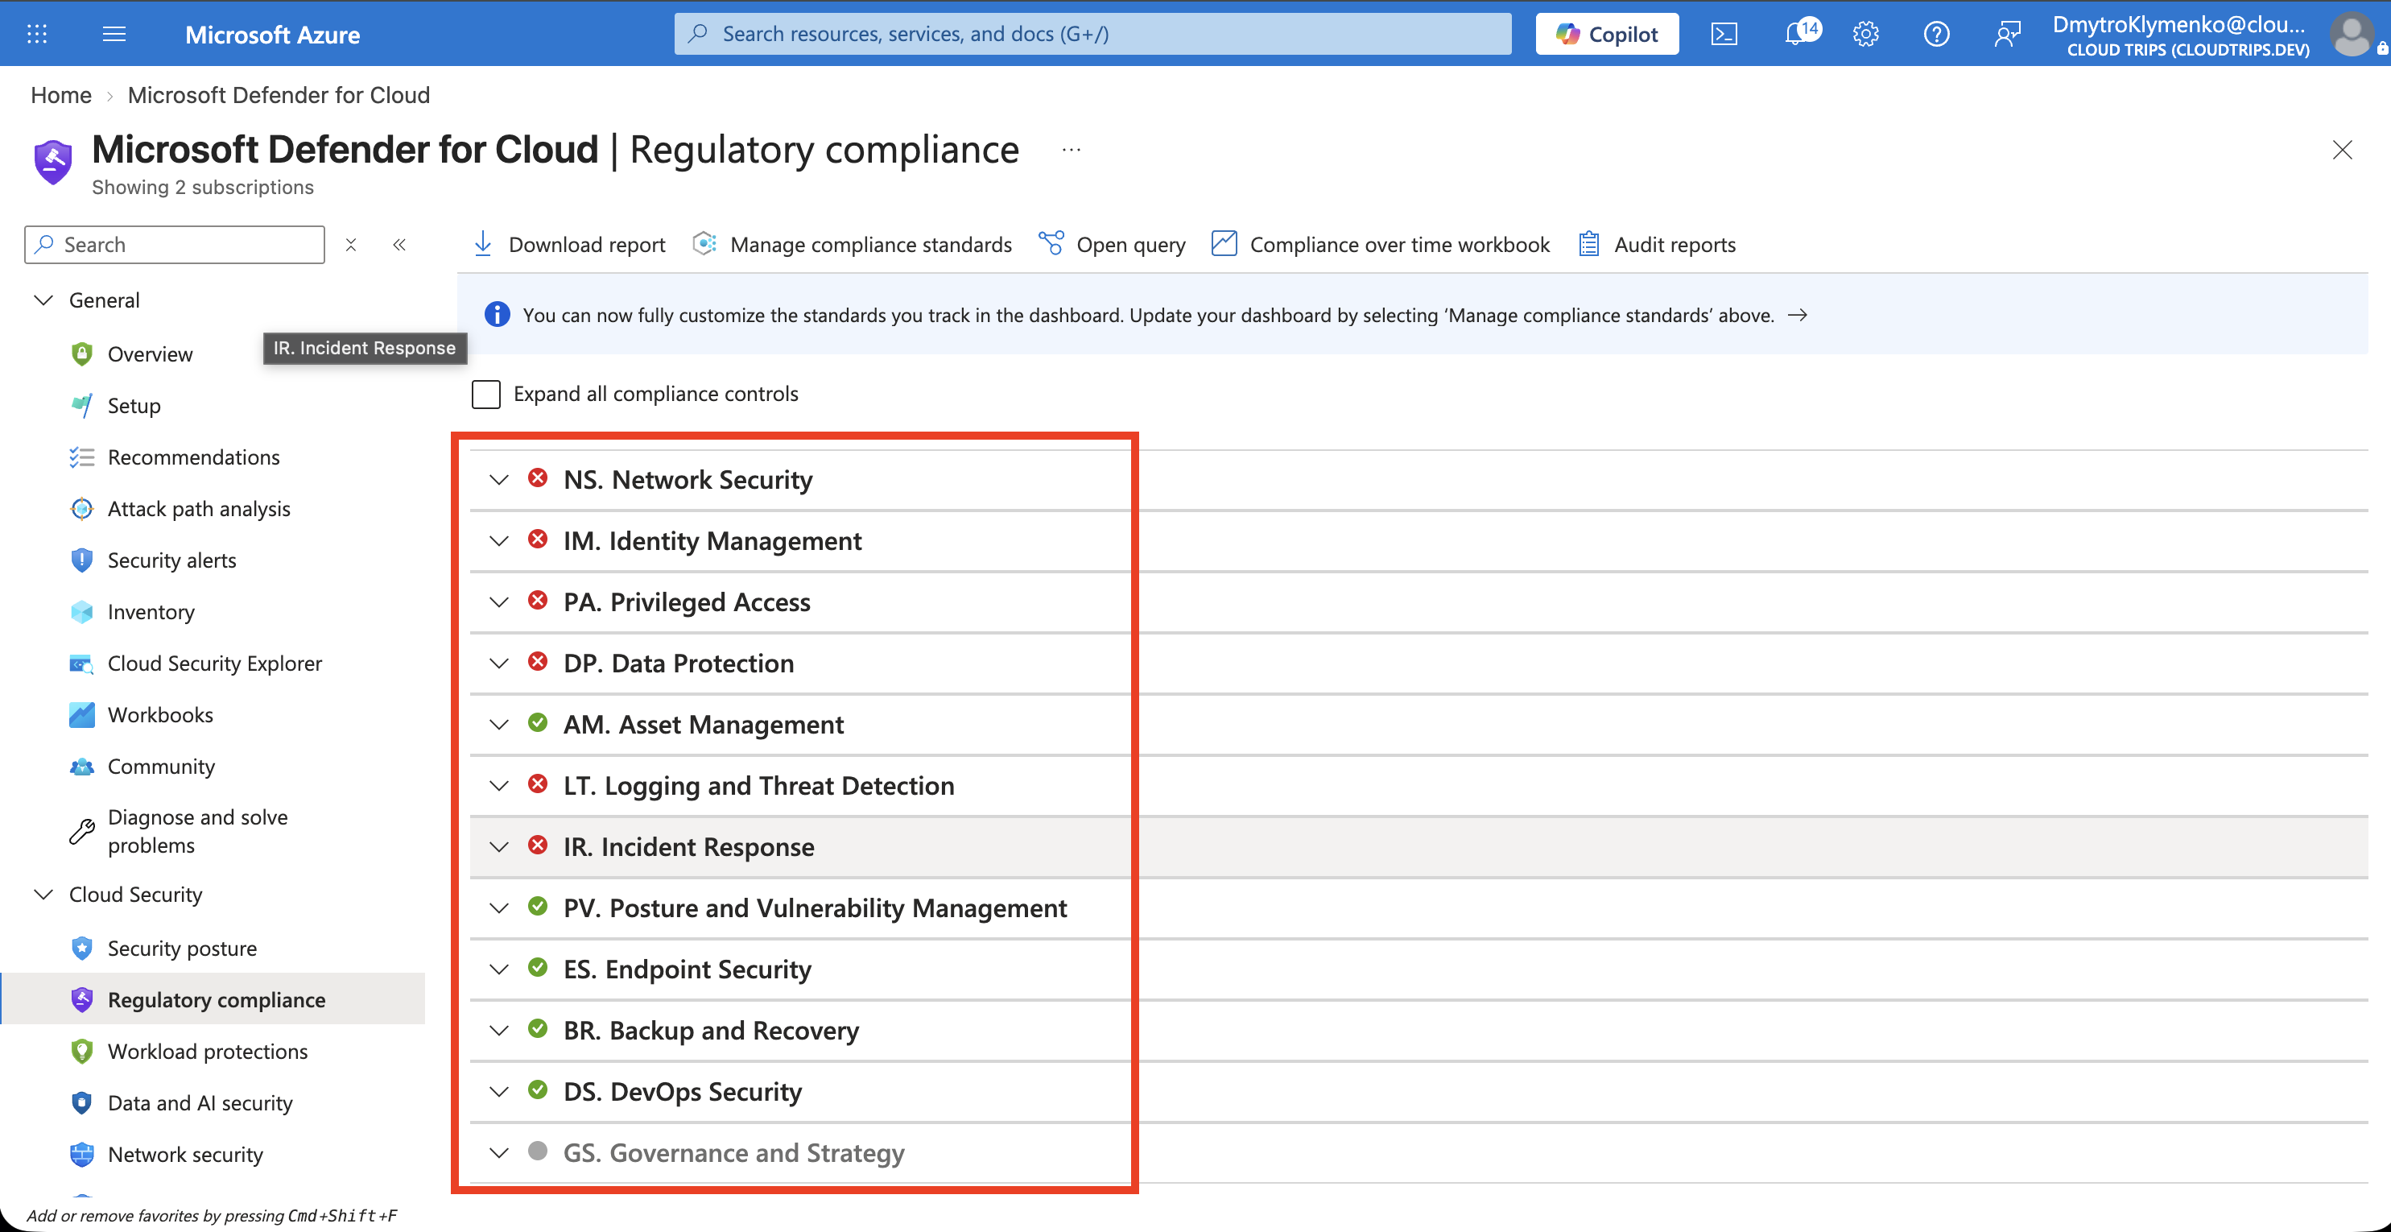
Task: Expand PV. Posture and Vulnerability Management
Action: [499, 909]
